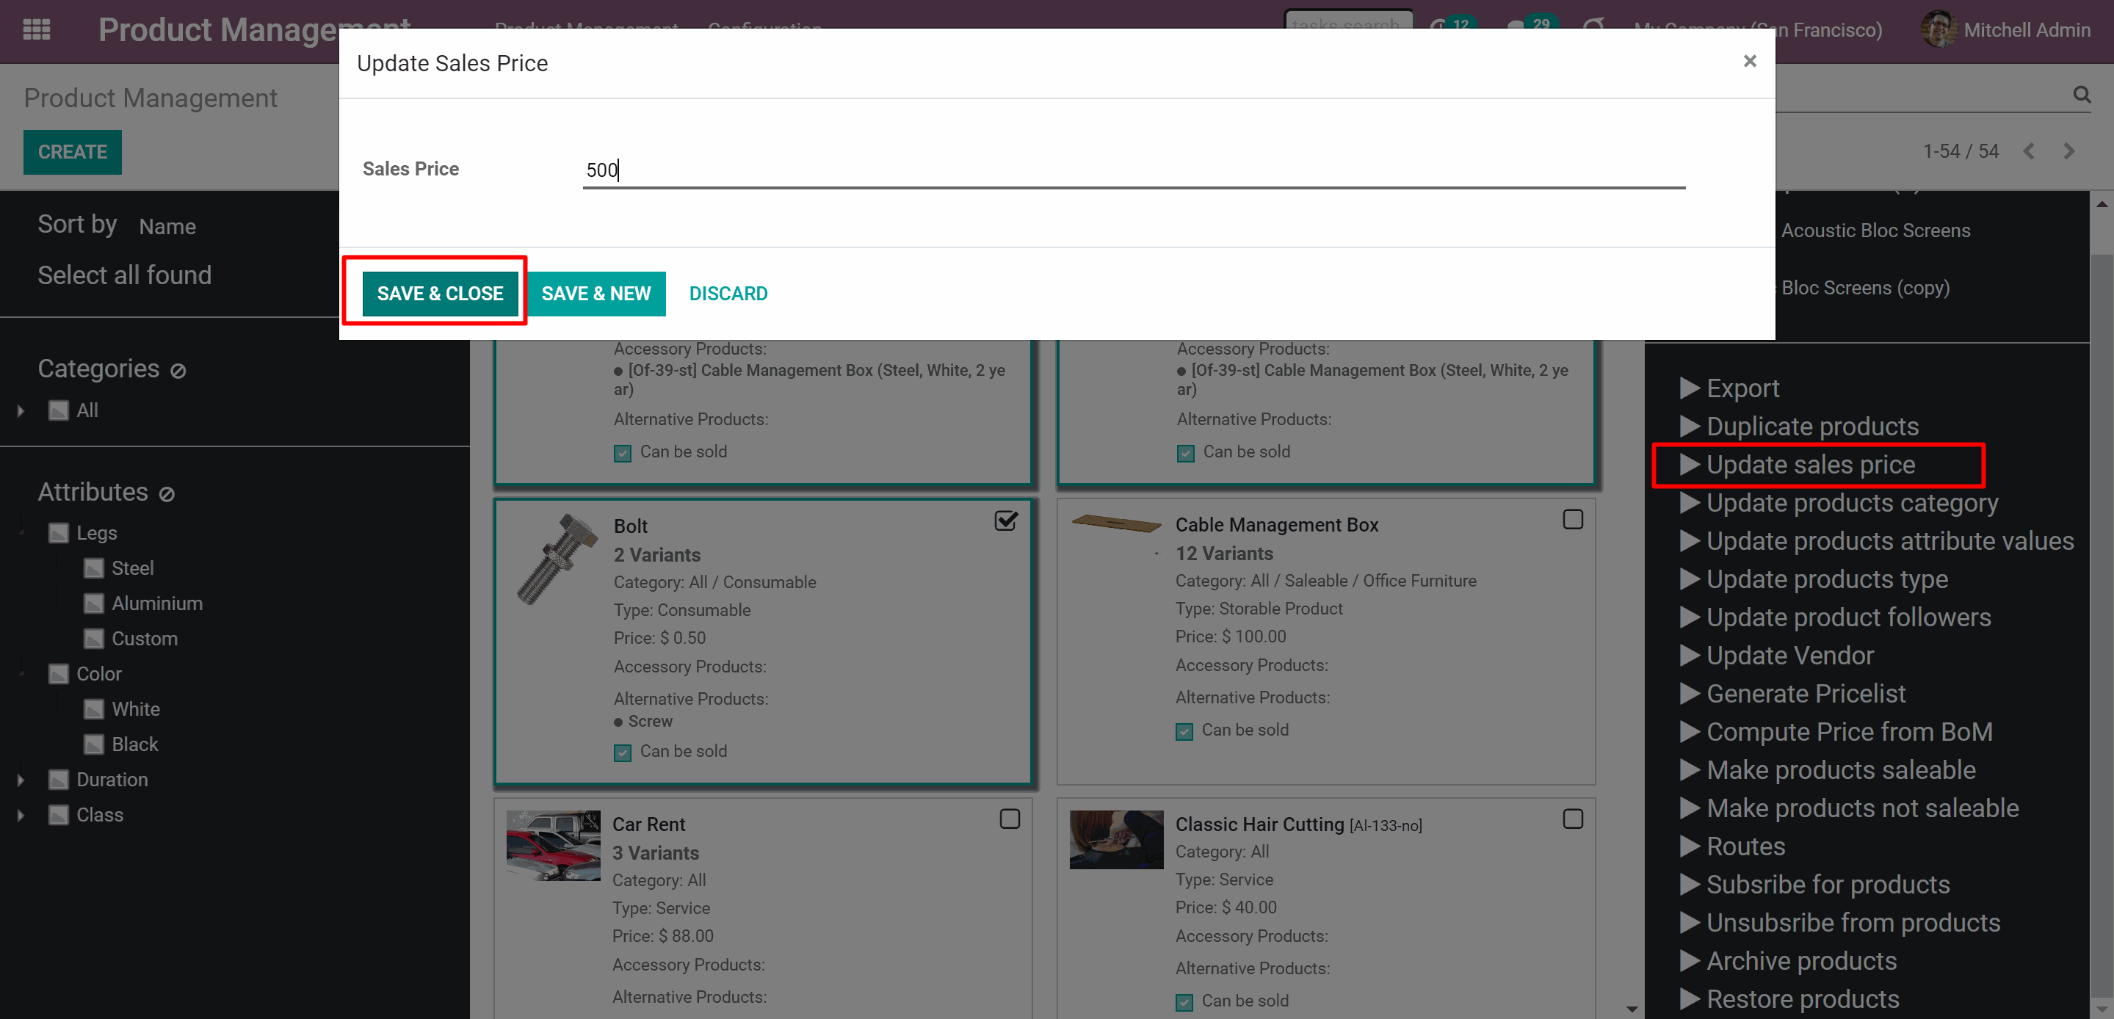Clear Attributes filter icon
Screen dimensions: 2114x1019
point(167,494)
